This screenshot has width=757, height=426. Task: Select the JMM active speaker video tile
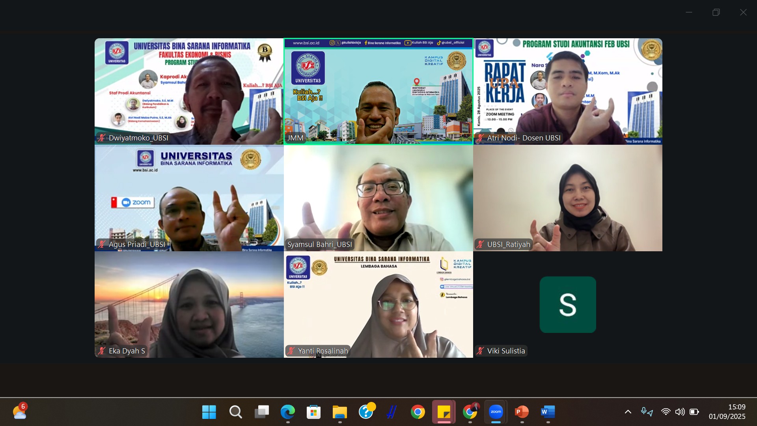[x=378, y=92]
